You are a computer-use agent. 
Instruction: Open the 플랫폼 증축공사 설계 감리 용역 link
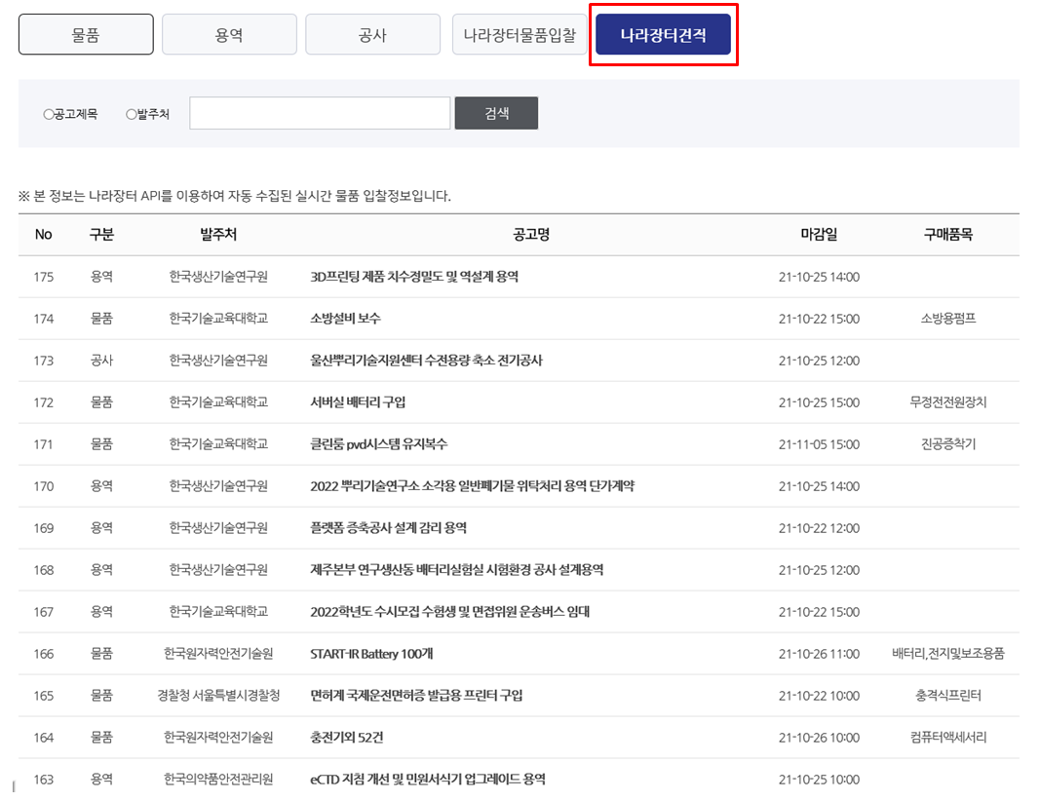388,528
